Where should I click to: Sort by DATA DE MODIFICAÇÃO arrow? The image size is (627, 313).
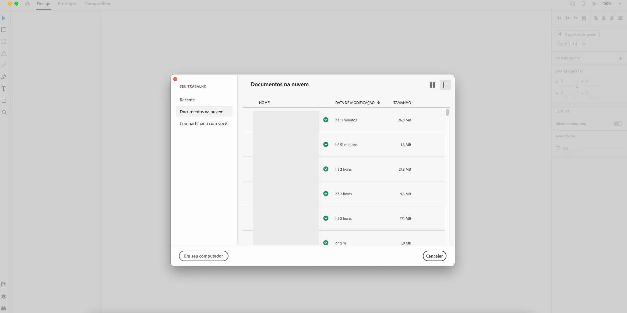[379, 102]
